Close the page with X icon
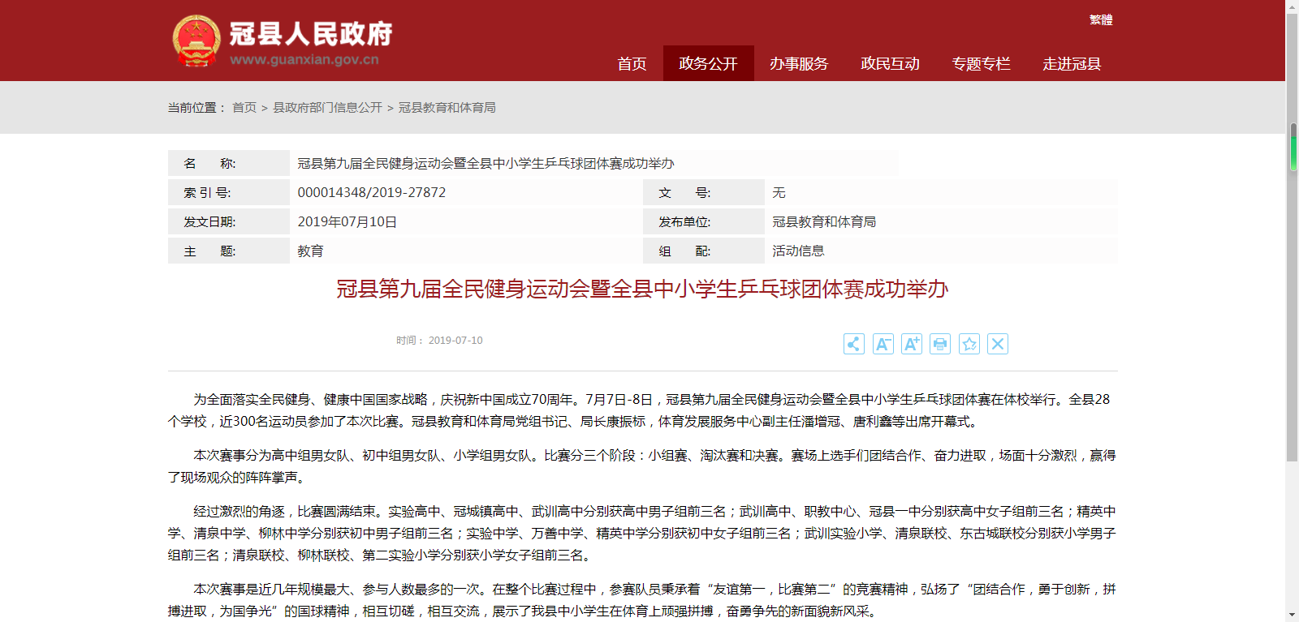 [998, 344]
